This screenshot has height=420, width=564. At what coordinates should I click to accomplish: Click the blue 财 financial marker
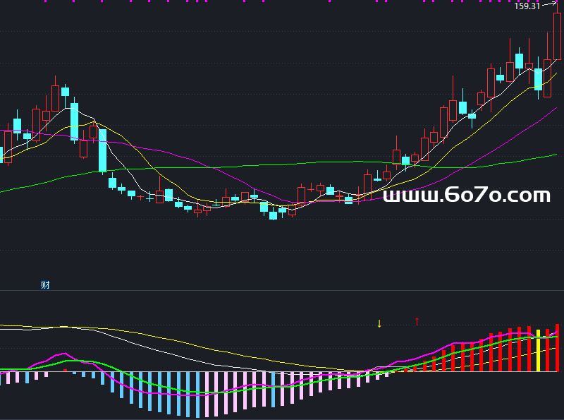pyautogui.click(x=45, y=285)
